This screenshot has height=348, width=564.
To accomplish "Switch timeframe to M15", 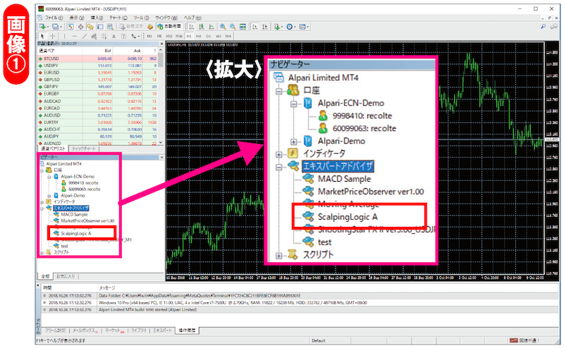I will [x=169, y=36].
